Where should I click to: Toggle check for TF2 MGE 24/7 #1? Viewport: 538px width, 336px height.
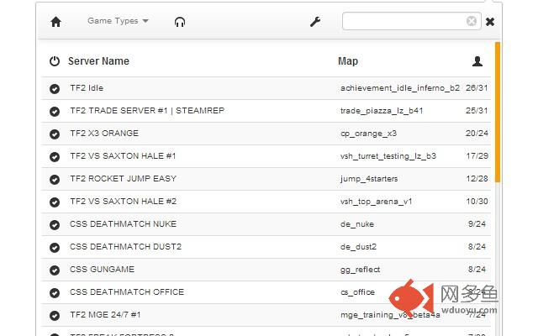(x=55, y=316)
